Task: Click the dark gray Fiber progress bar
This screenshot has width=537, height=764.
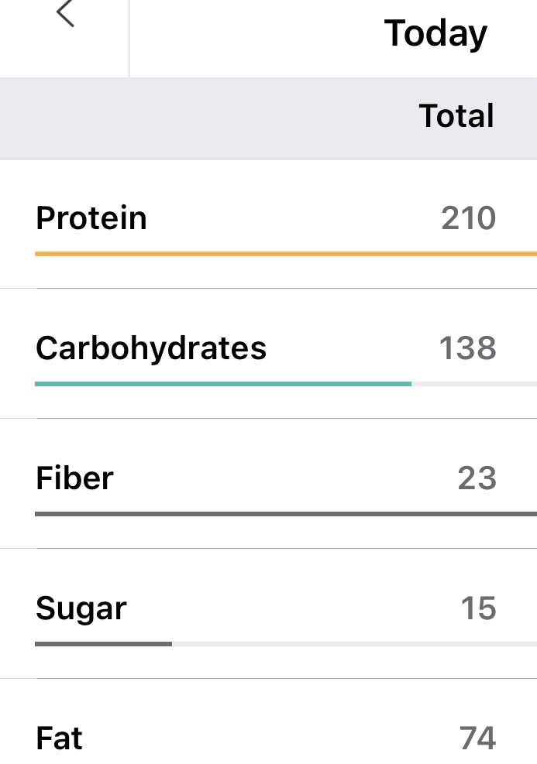Action: (285, 513)
